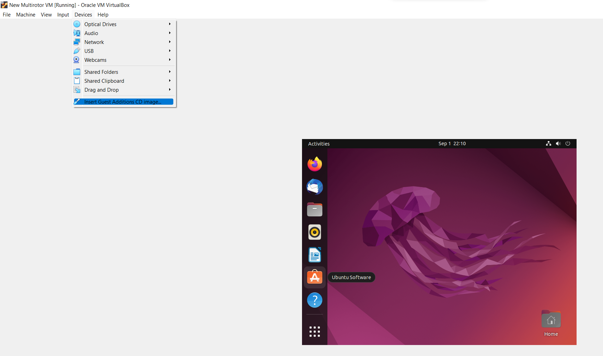Screen dimensions: 603x356
Task: Open Thunderbird Mail from the dock
Action: (x=315, y=187)
